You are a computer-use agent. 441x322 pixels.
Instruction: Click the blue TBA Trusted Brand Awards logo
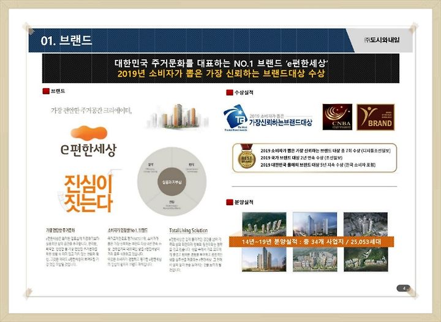click(x=235, y=118)
